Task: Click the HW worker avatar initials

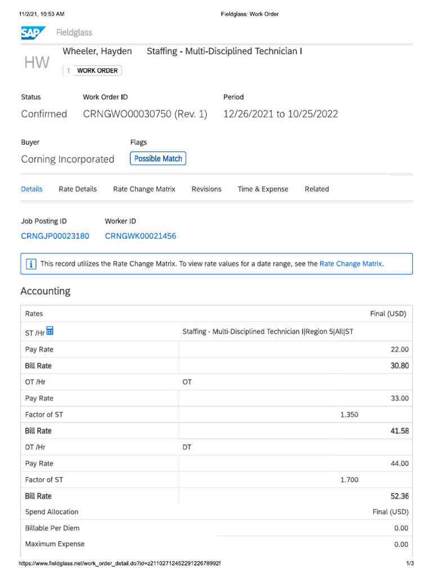Action: [x=37, y=63]
